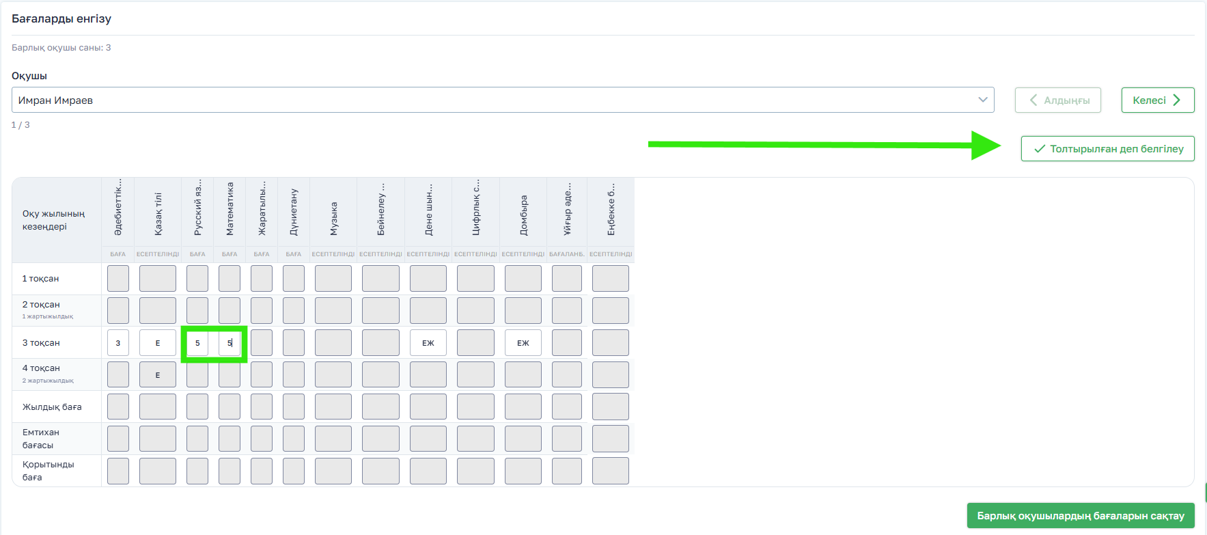Select 4 тоқсан Қазақ тілі cell with Е
This screenshot has height=535, width=1207.
click(158, 375)
